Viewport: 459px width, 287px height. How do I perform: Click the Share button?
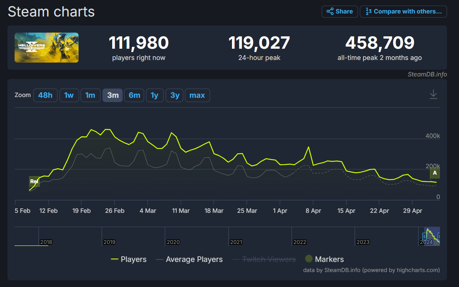coord(340,12)
